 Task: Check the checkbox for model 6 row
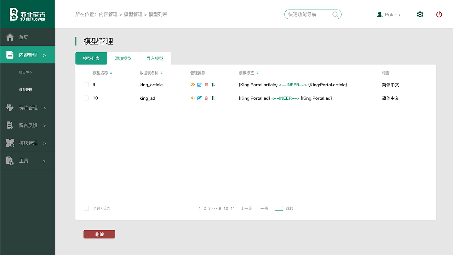pos(86,85)
